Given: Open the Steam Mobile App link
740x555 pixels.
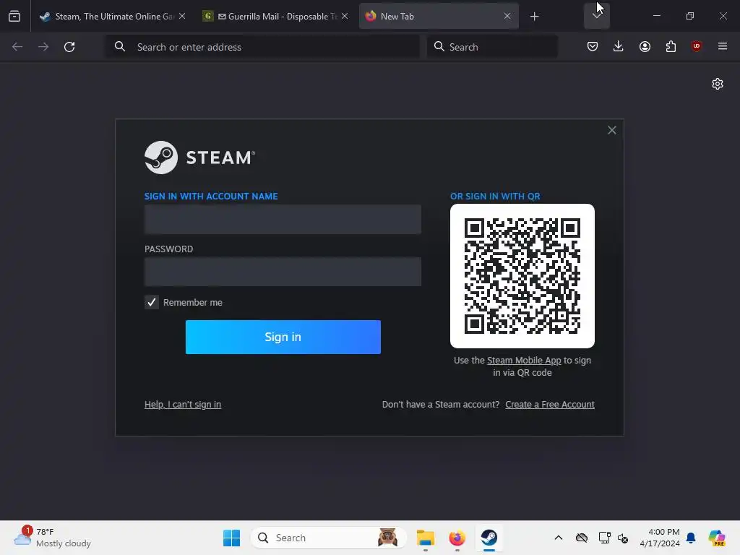Looking at the screenshot, I should point(524,361).
